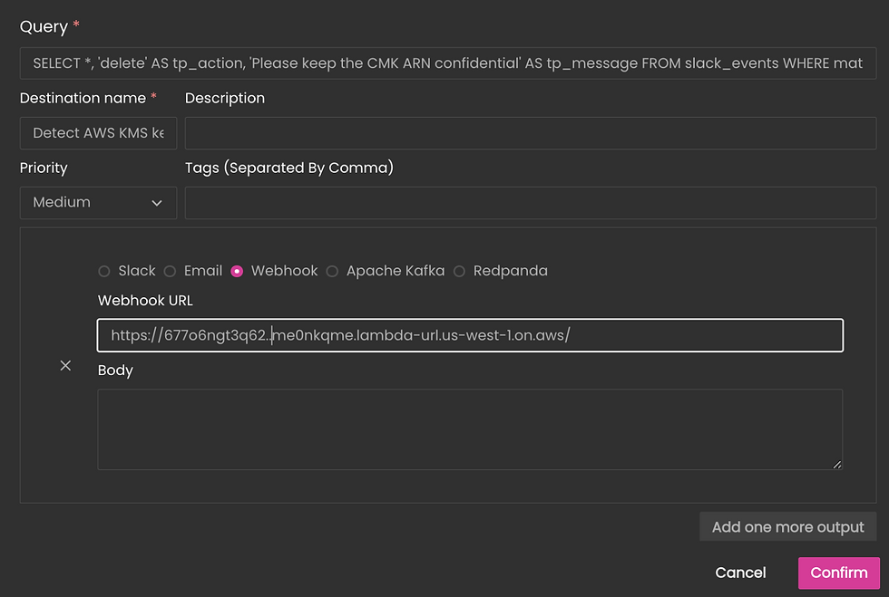Choose Email as the output type
Image resolution: width=889 pixels, height=597 pixels.
(170, 271)
